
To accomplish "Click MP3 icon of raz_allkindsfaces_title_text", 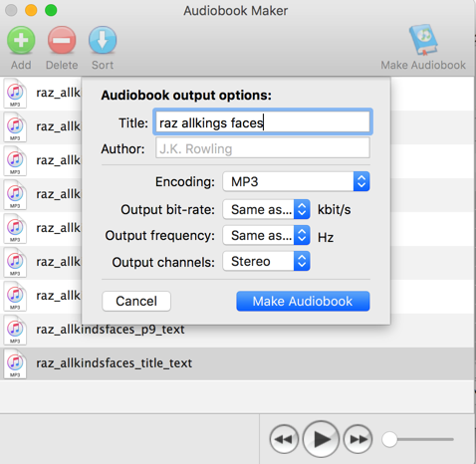I will (x=15, y=364).
